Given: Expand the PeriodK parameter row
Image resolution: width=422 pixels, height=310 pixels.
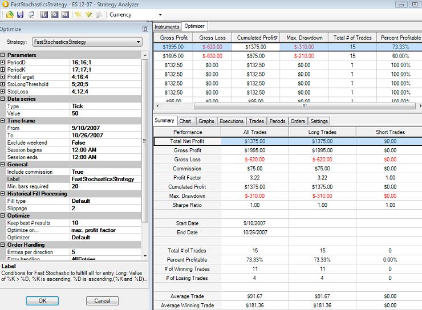Looking at the screenshot, I should pos(2,70).
